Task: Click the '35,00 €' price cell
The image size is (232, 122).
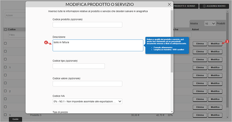Action: pyautogui.click(x=135, y=115)
